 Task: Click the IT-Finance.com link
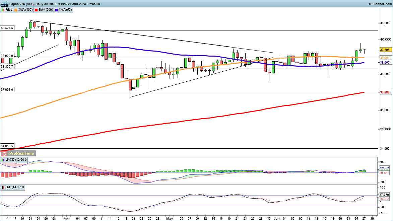click(x=380, y=4)
